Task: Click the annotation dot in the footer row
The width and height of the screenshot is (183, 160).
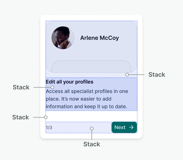Action: pyautogui.click(x=92, y=129)
